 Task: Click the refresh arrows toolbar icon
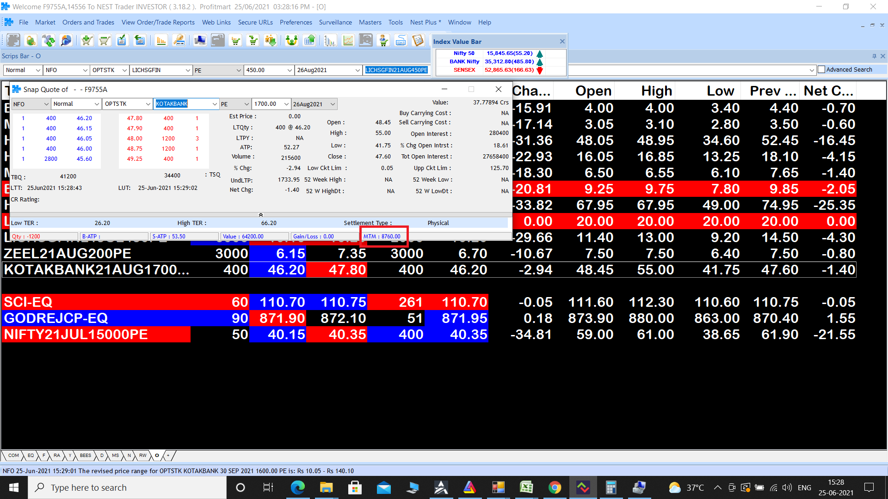[x=48, y=41]
